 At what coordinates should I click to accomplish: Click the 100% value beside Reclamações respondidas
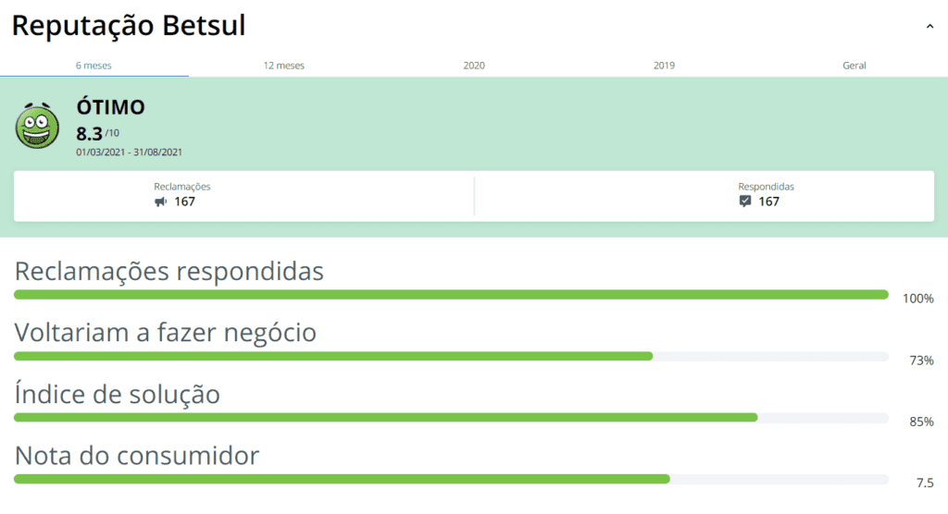(x=917, y=299)
